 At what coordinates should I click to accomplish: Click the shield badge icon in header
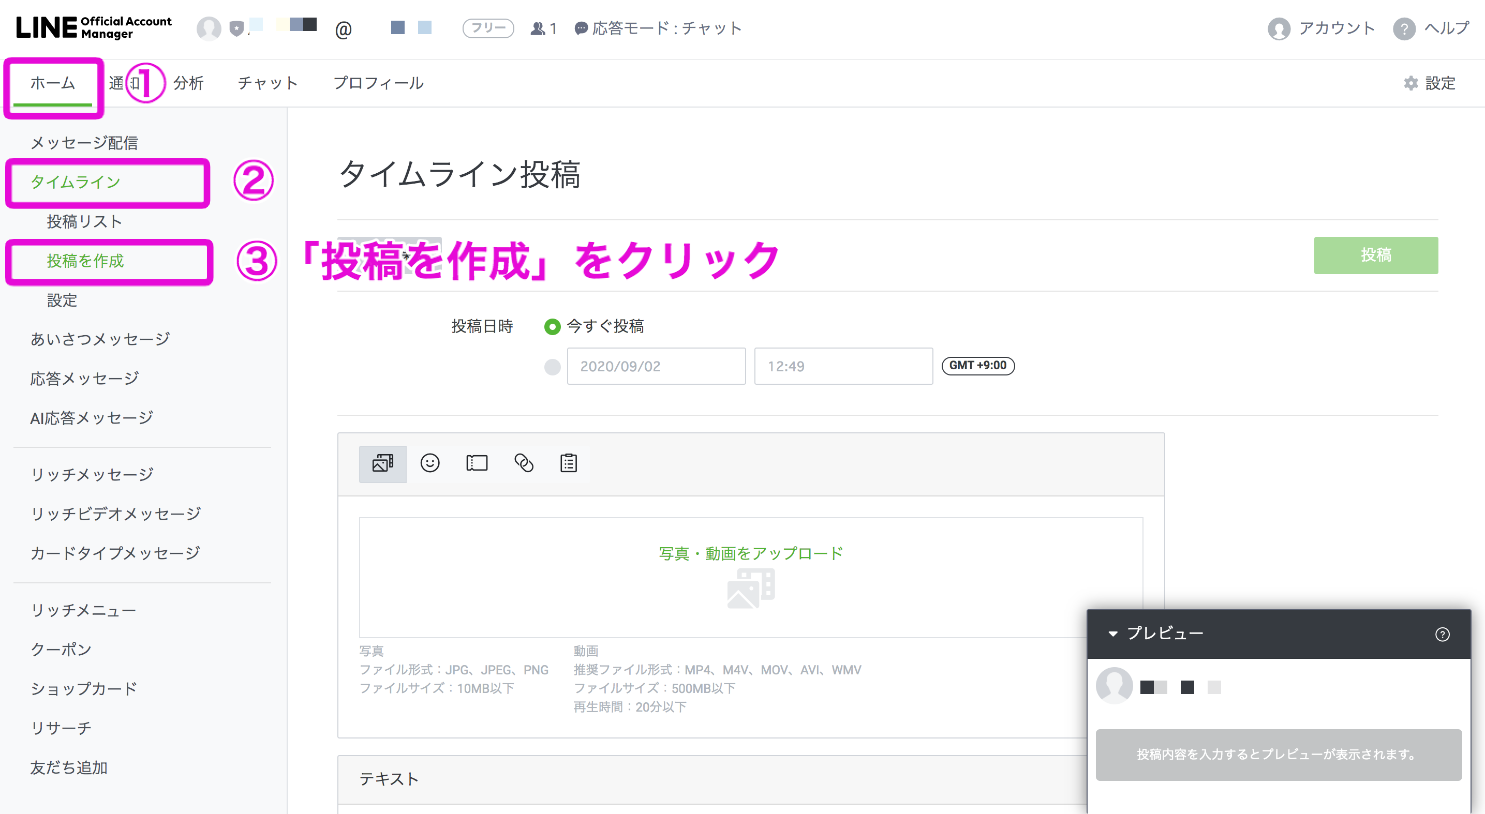[236, 28]
